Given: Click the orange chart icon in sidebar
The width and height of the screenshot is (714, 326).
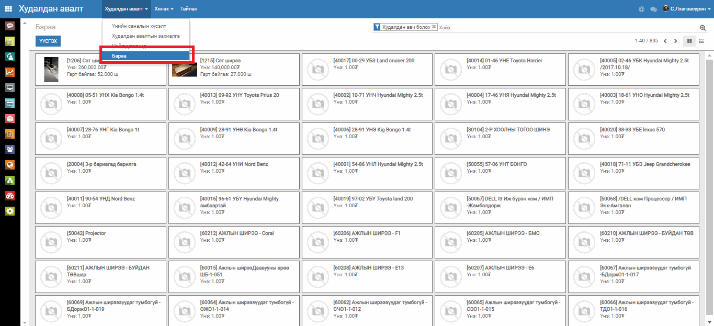Looking at the screenshot, I should 9,72.
